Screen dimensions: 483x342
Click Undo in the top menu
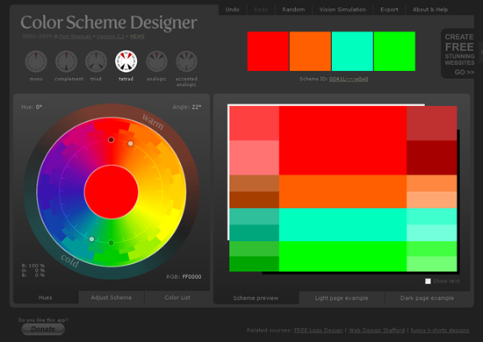(x=232, y=10)
